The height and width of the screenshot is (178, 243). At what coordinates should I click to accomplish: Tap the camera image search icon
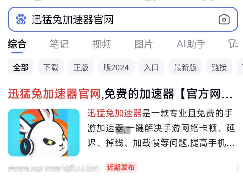click(x=224, y=19)
